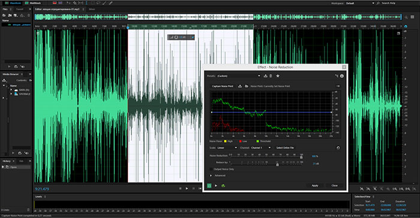This screenshot has width=420, height=218.
Task: Open the Mixer tab
Action: [x=92, y=9]
